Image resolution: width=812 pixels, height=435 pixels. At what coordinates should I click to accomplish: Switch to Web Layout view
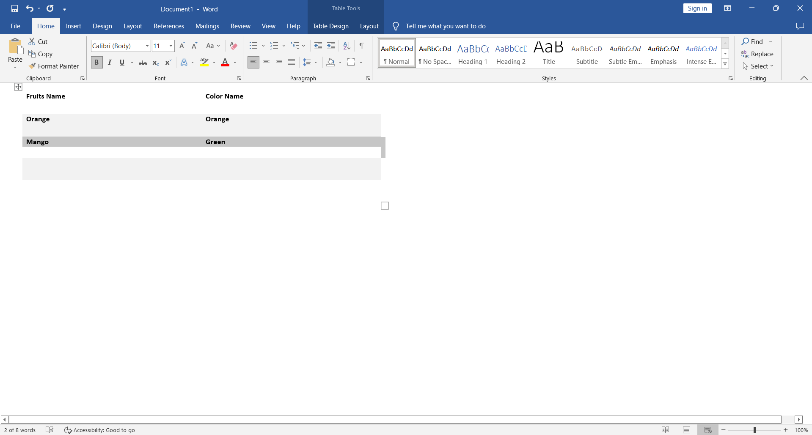(x=707, y=430)
